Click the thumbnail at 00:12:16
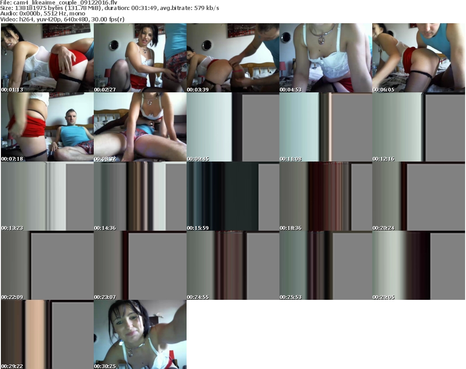Screen dimensions: 466x369 [419, 127]
